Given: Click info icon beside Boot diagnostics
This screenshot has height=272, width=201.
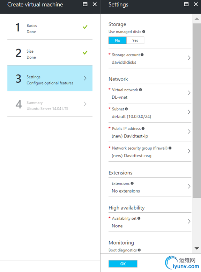Looking at the screenshot, I should click(139, 250).
